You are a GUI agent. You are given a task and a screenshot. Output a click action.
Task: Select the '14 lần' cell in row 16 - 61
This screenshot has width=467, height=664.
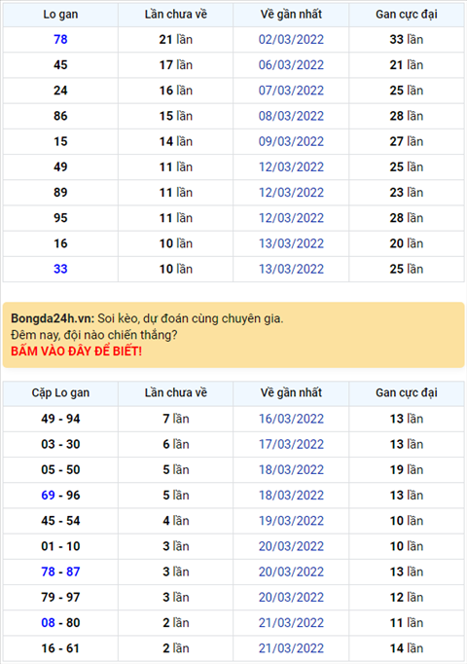(407, 648)
